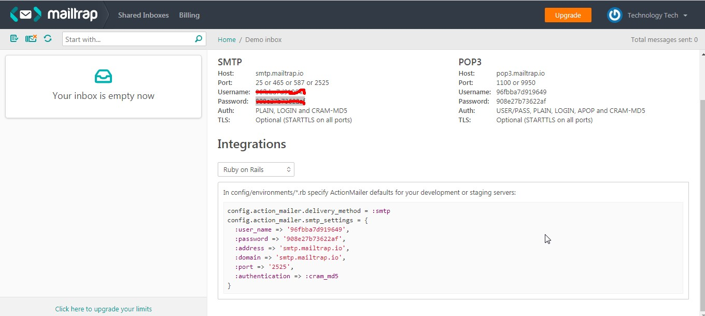Open Billing in the top navigation
The width and height of the screenshot is (705, 316).
pos(189,15)
